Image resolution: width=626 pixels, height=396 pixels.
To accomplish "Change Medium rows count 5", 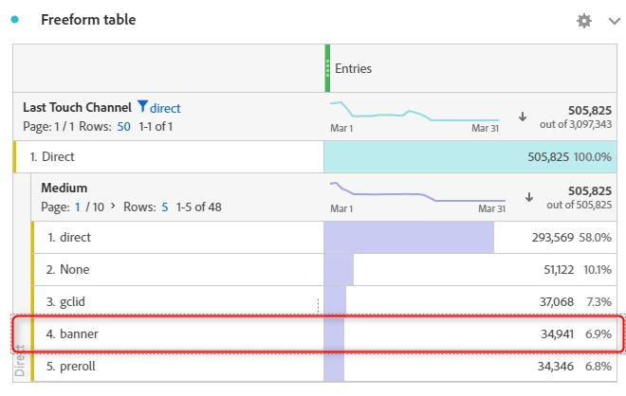I will (x=164, y=207).
